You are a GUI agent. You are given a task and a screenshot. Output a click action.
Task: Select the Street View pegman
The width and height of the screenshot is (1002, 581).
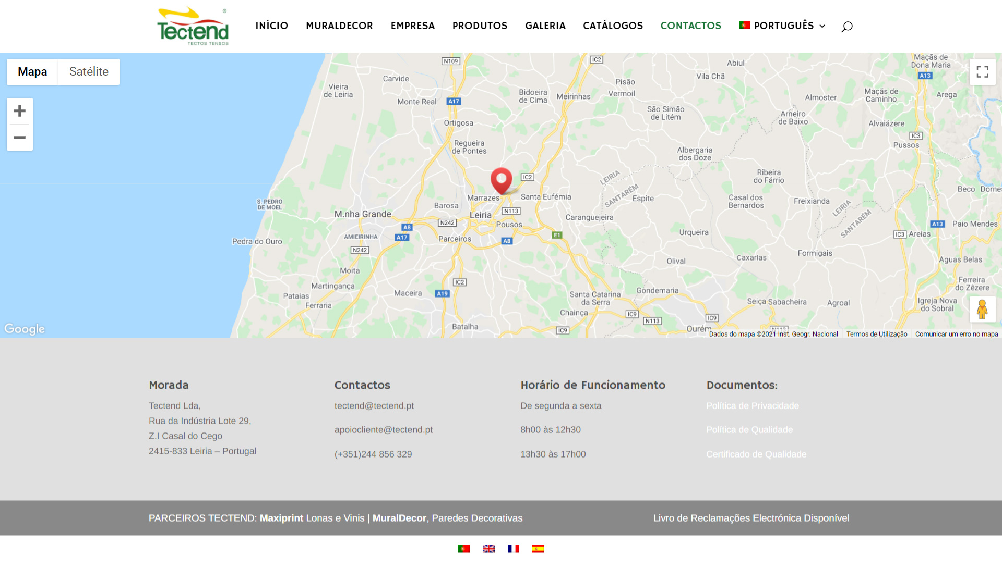point(982,310)
